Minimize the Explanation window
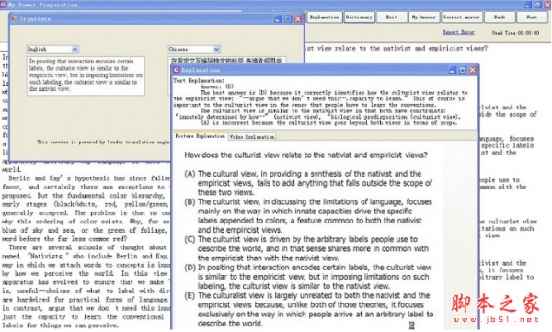 tap(453, 70)
